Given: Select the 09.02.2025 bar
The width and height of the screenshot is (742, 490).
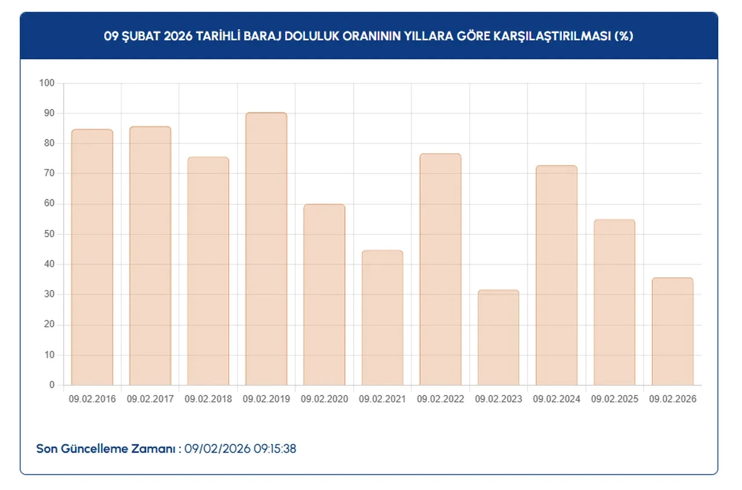Looking at the screenshot, I should (614, 302).
